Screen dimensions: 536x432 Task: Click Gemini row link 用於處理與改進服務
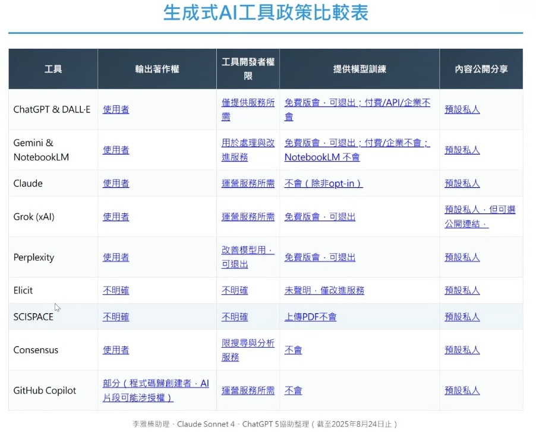pyautogui.click(x=248, y=150)
